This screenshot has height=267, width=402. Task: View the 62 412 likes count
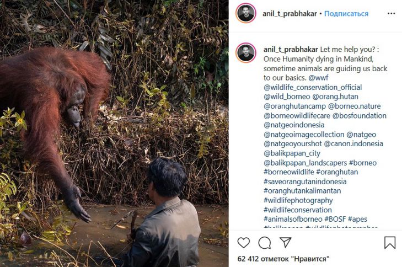(x=283, y=258)
